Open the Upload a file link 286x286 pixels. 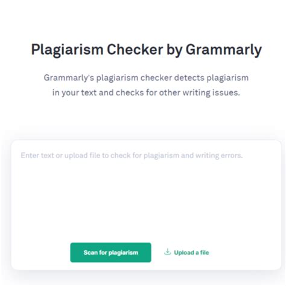tap(186, 252)
